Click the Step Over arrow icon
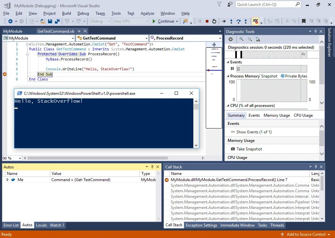This screenshot has height=238, width=335. (x=238, y=21)
